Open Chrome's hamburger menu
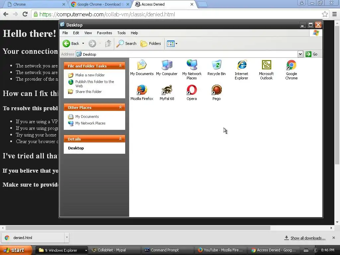 (x=335, y=14)
